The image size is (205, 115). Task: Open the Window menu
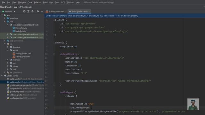click(x=70, y=3)
